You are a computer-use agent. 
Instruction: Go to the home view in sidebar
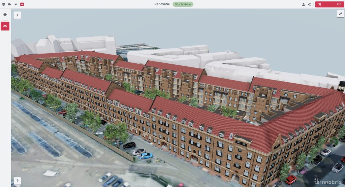pos(5,15)
